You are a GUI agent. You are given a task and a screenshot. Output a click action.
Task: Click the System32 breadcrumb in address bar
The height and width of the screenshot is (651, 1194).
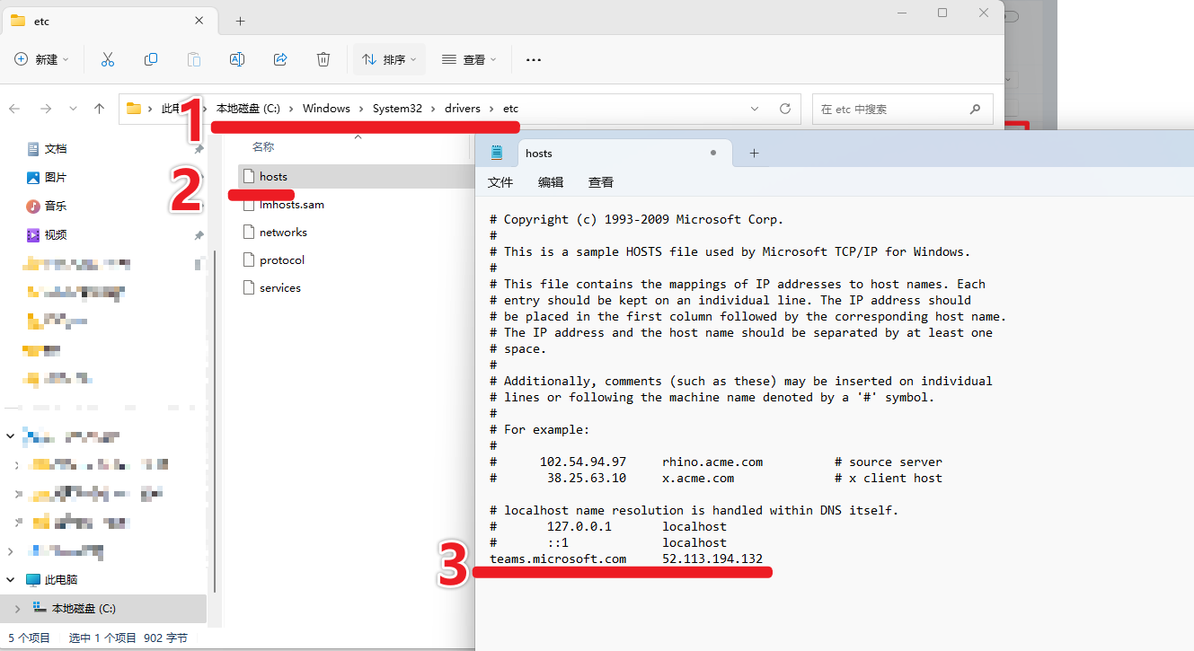397,109
